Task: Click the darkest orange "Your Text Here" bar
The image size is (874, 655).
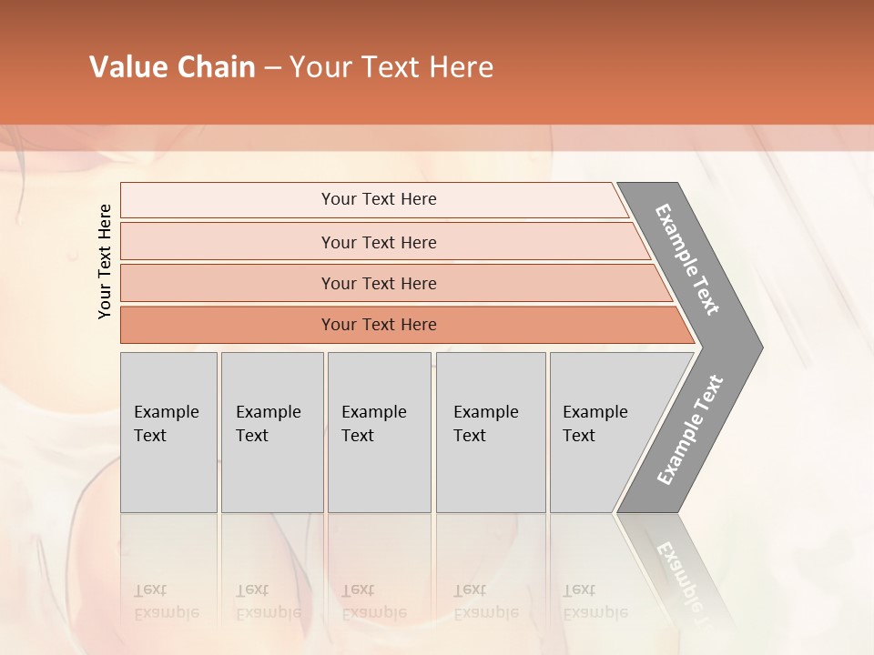Action: (379, 325)
